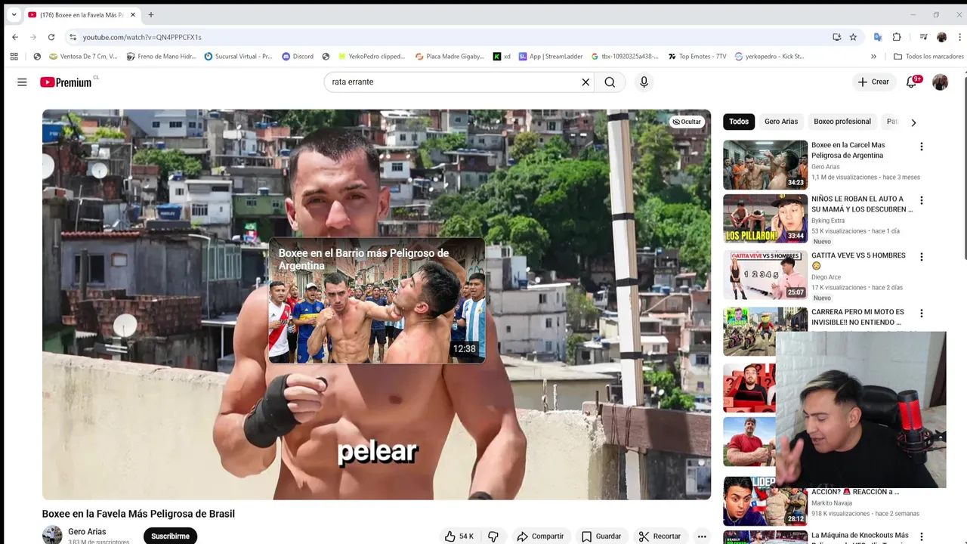Screen dimensions: 967x544
Task: Open NIÑOS LE ROBAN EL AUTO video title
Action: [x=862, y=204]
